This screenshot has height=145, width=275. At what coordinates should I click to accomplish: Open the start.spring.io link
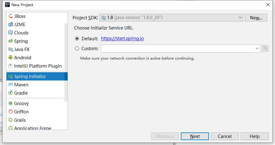(x=122, y=38)
